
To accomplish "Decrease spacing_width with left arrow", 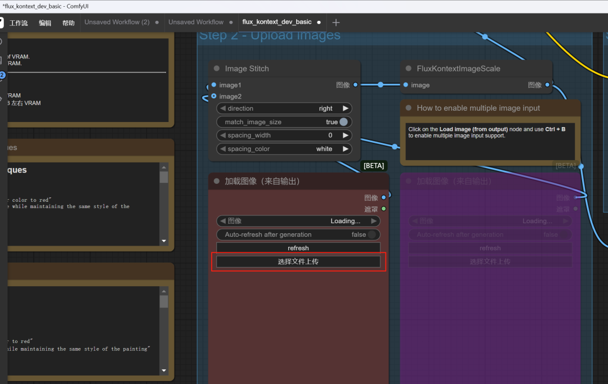I will pyautogui.click(x=222, y=135).
